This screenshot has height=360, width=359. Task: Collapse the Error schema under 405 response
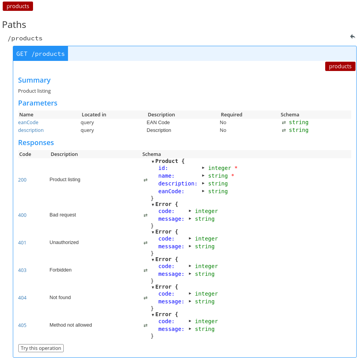click(x=153, y=315)
